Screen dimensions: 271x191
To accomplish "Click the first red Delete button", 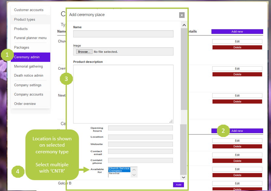I will tap(237, 47).
